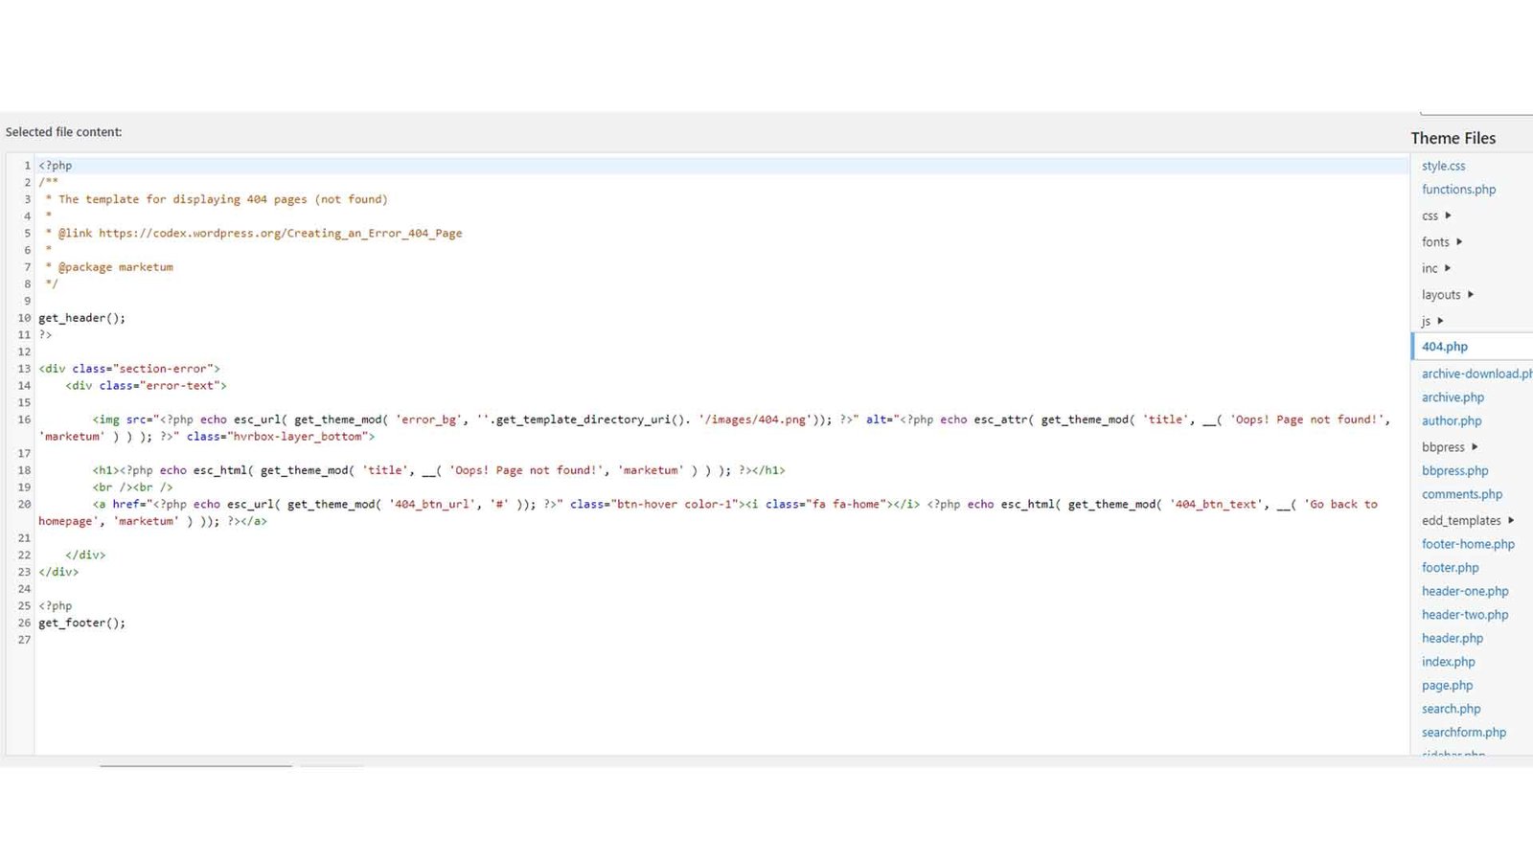Open page.php file
Viewport: 1533px width, 862px height.
pos(1448,686)
